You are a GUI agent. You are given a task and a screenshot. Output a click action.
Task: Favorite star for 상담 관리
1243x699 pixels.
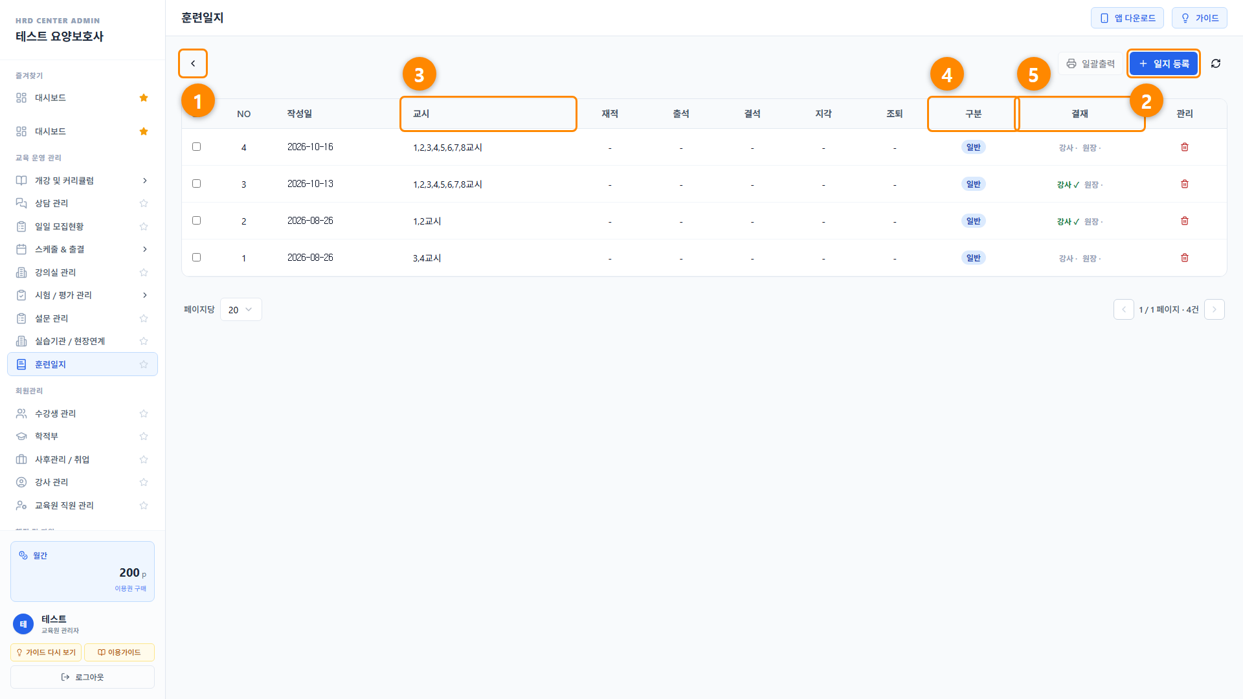[144, 203]
